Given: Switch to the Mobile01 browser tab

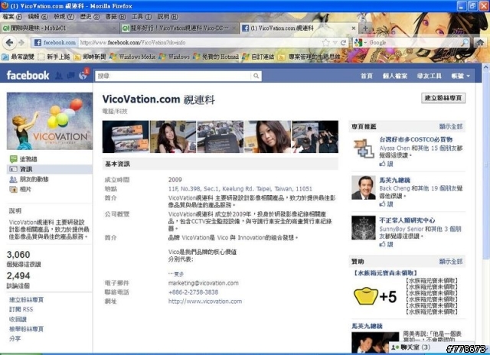Looking at the screenshot, I should click(x=60, y=28).
